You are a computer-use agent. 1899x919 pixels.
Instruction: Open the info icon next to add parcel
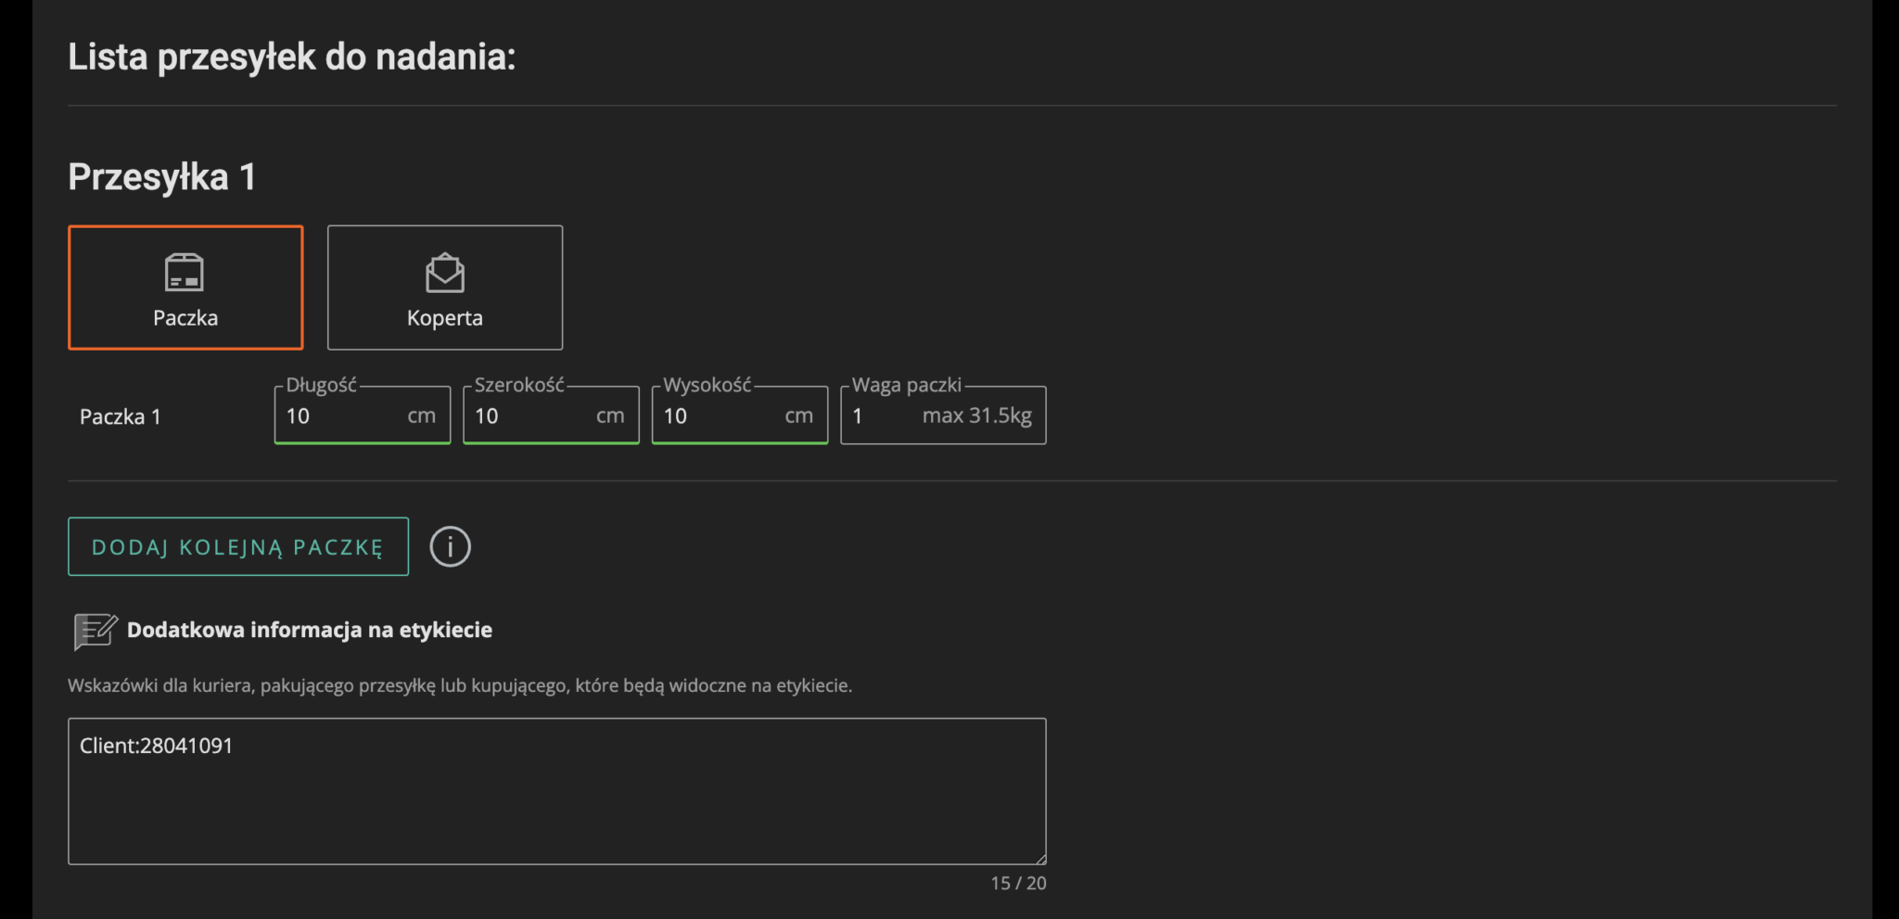(451, 547)
